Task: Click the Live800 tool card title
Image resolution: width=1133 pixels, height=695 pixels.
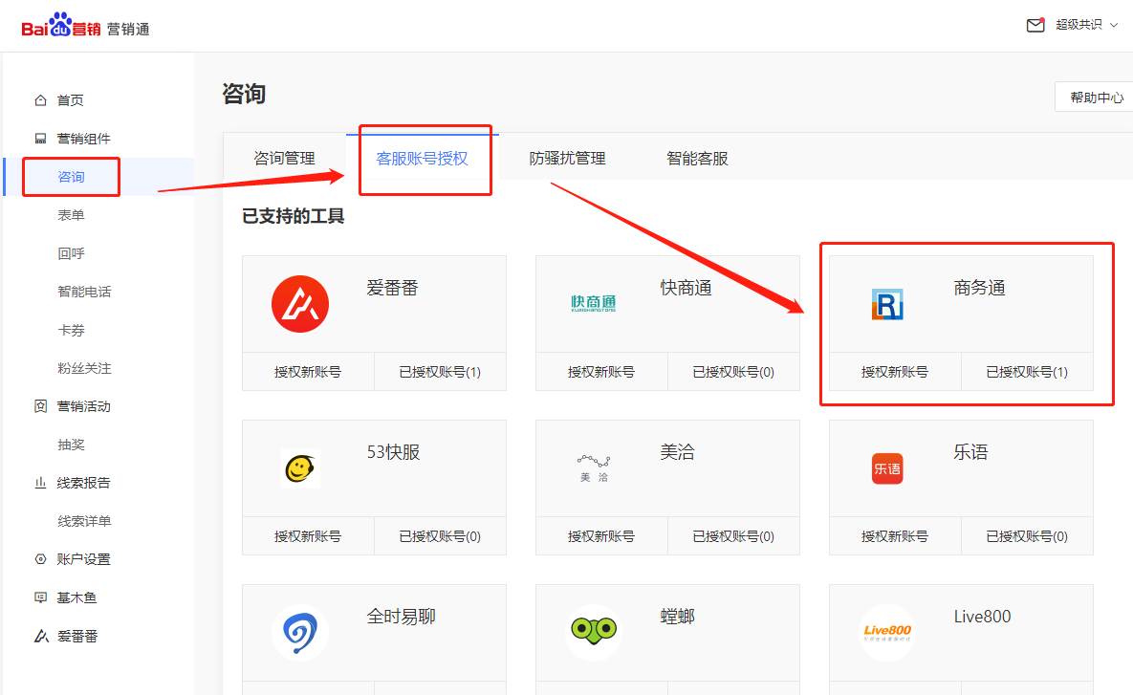Action: [x=982, y=617]
